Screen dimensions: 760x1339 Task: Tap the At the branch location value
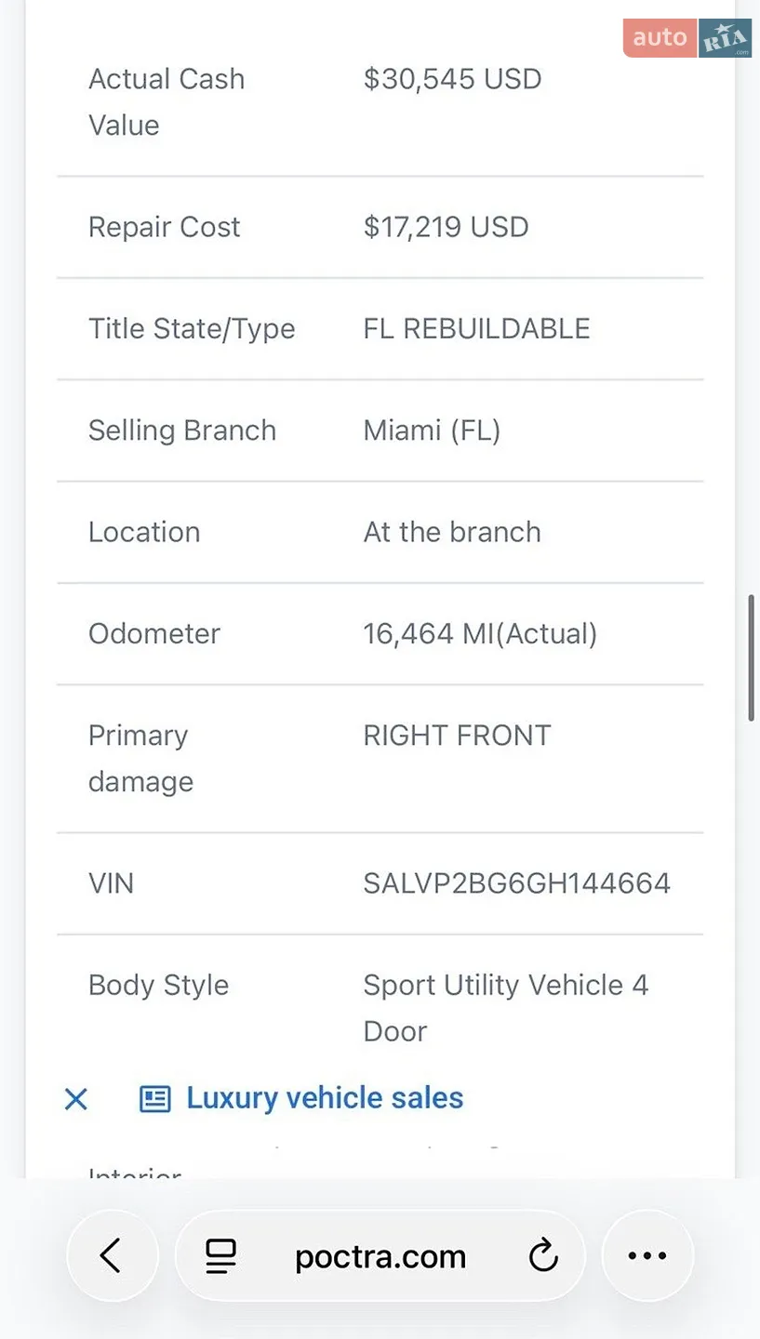(x=452, y=532)
